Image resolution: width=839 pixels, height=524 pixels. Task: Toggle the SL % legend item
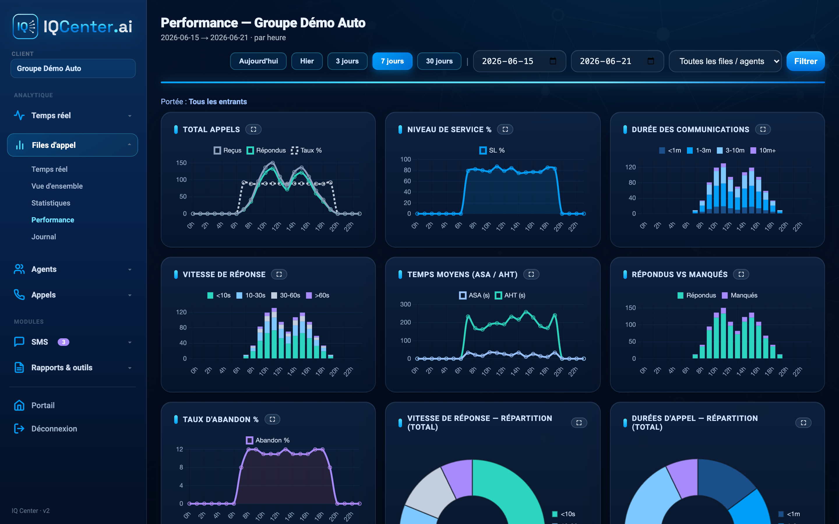[492, 151]
